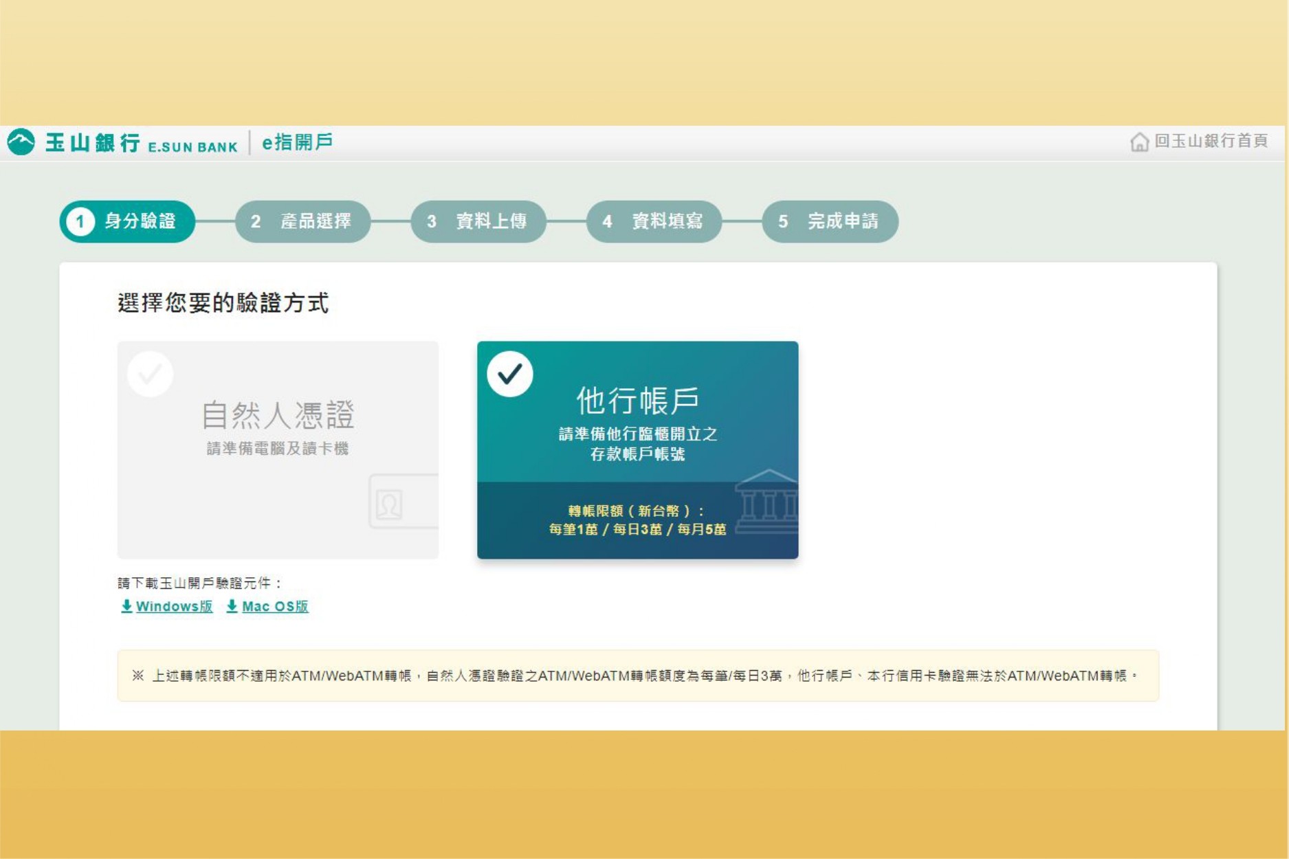Viewport: 1289px width, 859px height.
Task: Switch to step 2 產品選擇
Action: (x=302, y=221)
